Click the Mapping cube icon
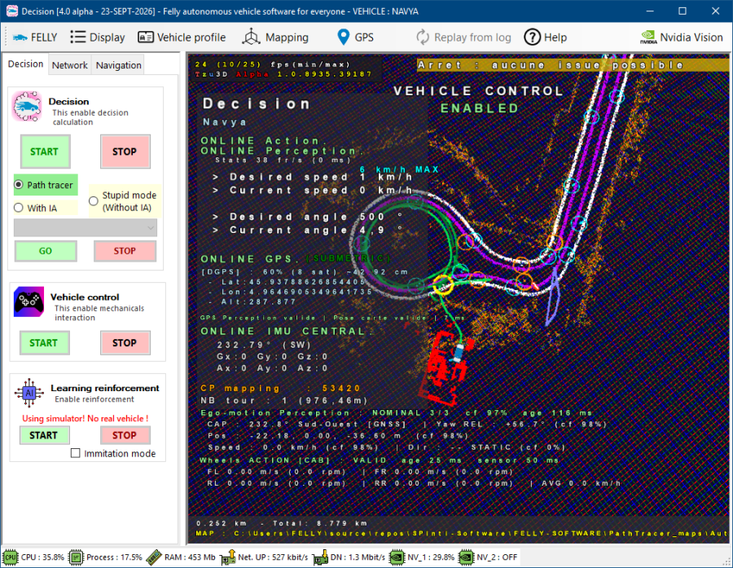 (x=252, y=37)
